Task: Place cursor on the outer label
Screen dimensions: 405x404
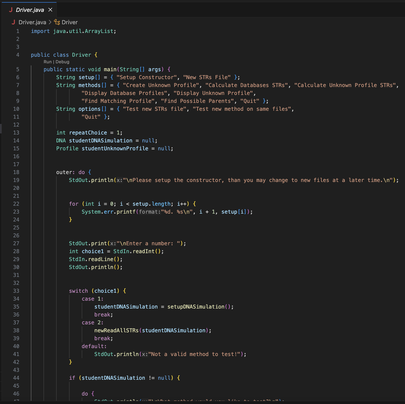Action: tap(64, 172)
